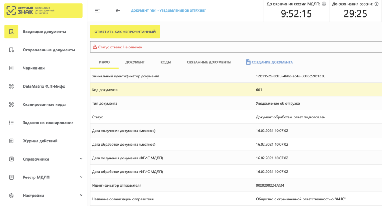The width and height of the screenshot is (382, 206).
Task: Toggle the hamburger menu icon
Action: click(x=97, y=10)
